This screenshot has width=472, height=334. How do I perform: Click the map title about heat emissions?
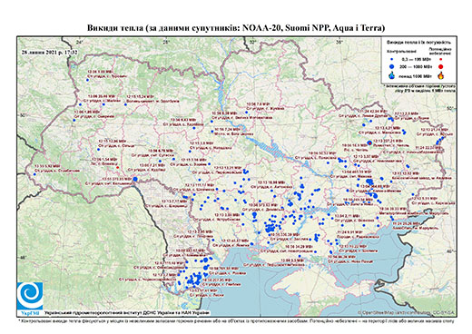236,28
